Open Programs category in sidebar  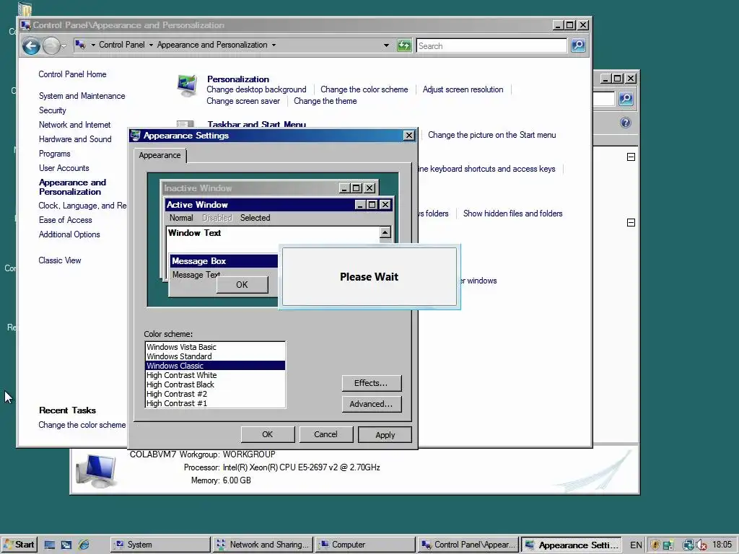click(x=55, y=154)
